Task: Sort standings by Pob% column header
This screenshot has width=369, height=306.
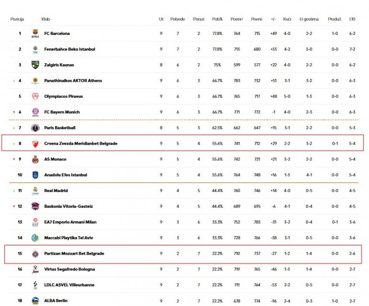Action: pos(218,19)
